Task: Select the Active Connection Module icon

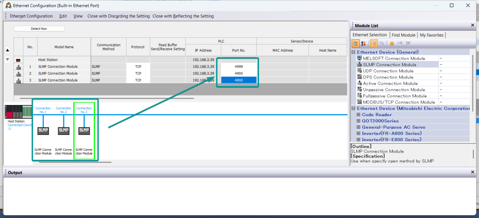Action: 359,83
